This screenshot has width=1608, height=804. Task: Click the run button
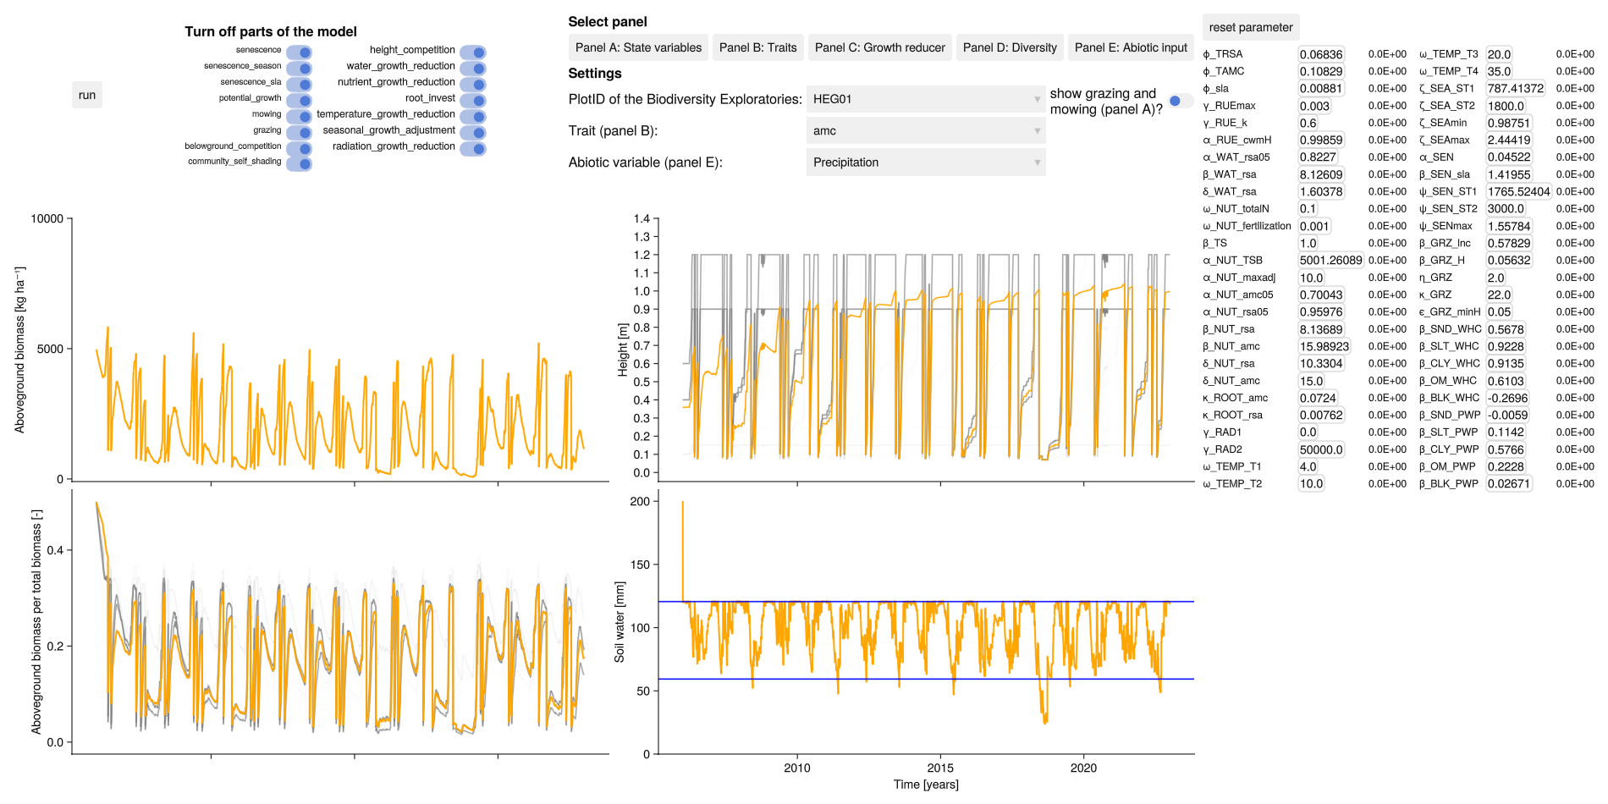87,95
